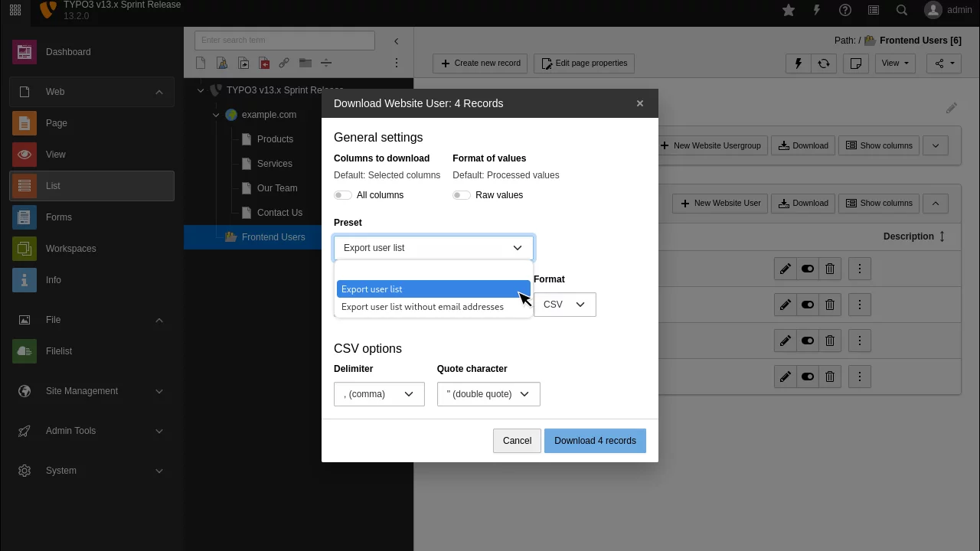Click the page tree search field

click(x=284, y=41)
